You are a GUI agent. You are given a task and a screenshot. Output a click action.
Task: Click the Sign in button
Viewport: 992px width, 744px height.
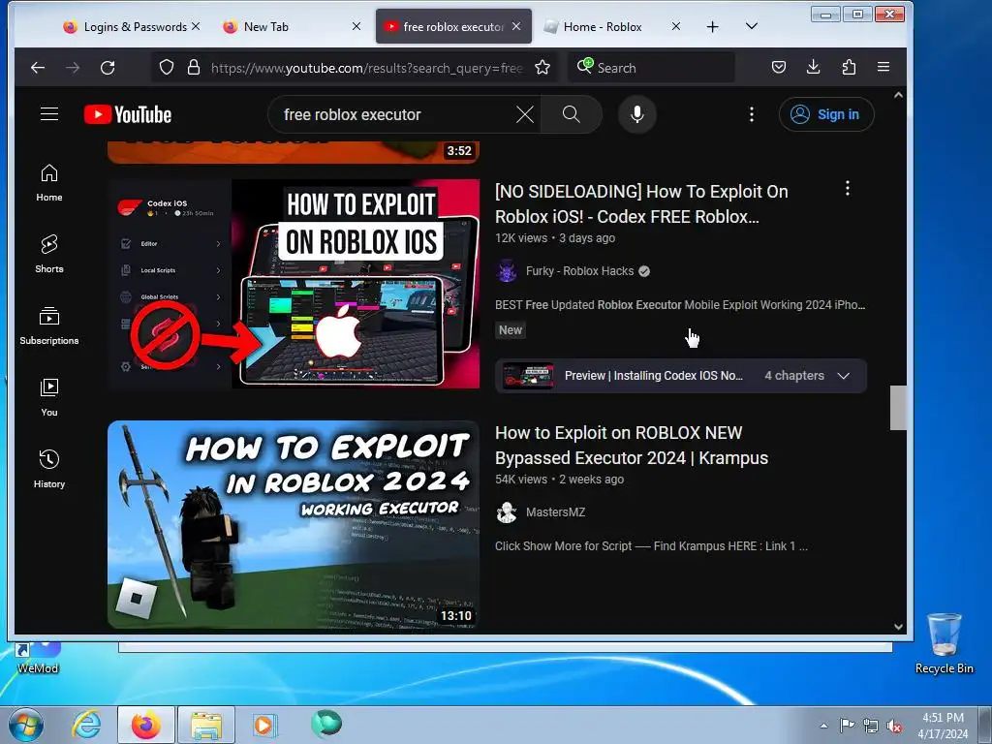(826, 114)
